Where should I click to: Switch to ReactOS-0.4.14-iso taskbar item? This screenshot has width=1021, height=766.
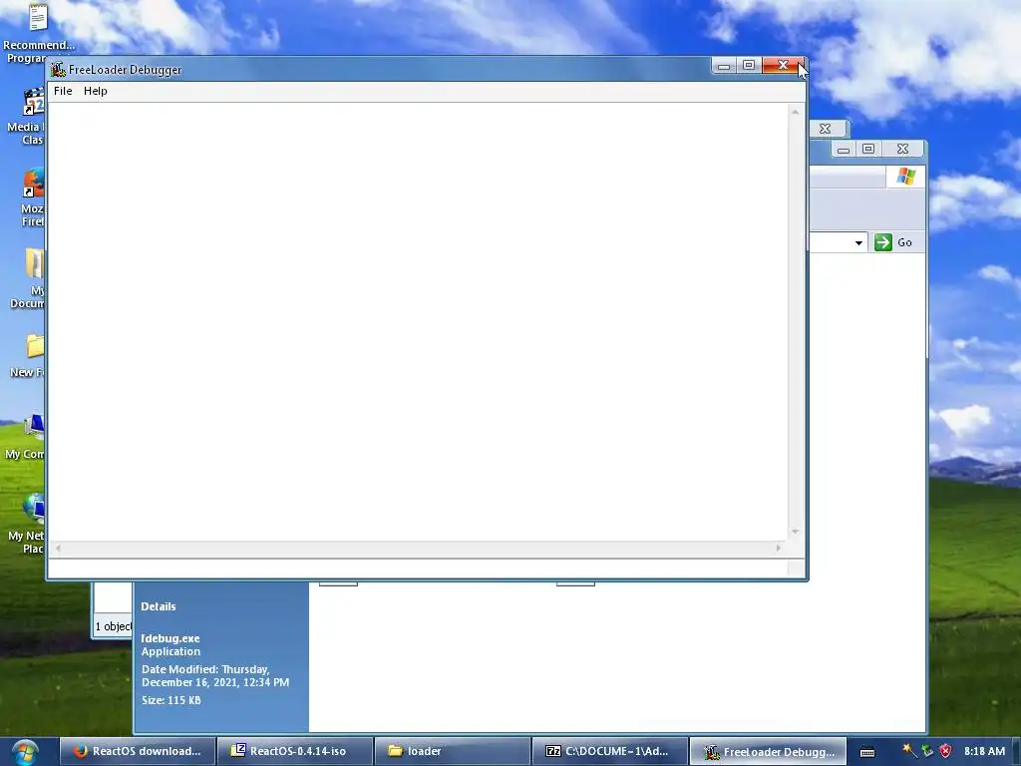(x=295, y=751)
